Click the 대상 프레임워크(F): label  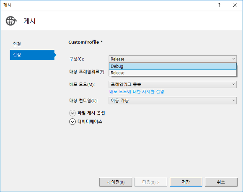click(x=87, y=72)
